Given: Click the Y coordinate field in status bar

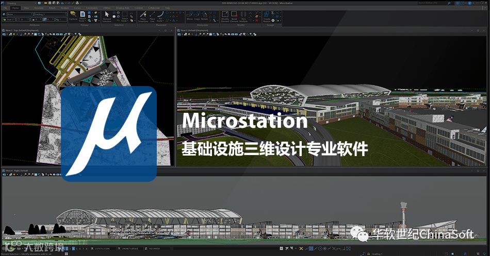Looking at the screenshot, I should [x=132, y=248].
